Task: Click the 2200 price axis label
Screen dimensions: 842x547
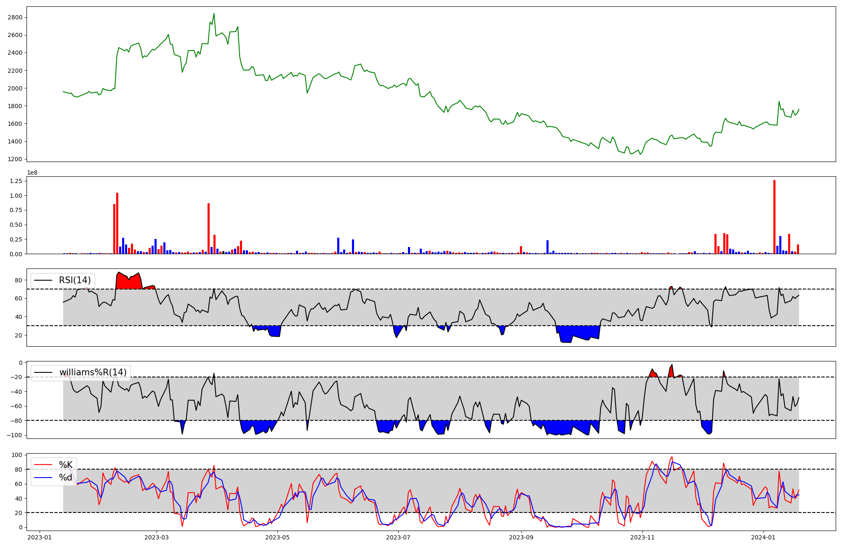Action: point(15,70)
